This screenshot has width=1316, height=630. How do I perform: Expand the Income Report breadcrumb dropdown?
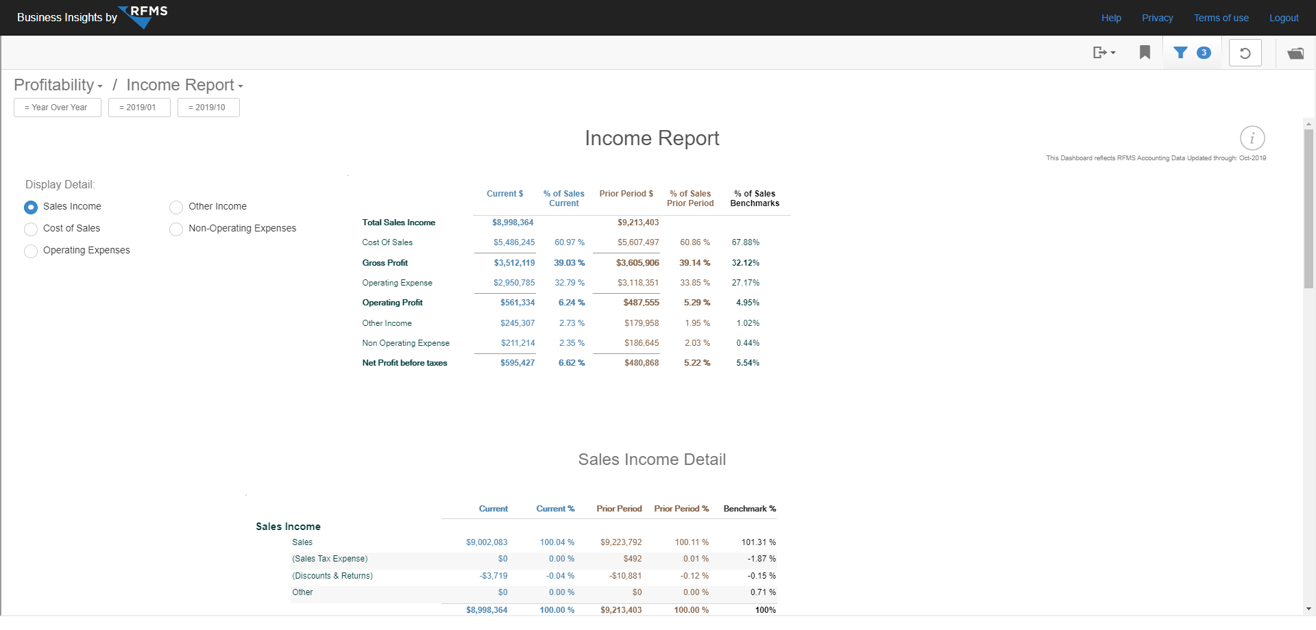[x=184, y=85]
